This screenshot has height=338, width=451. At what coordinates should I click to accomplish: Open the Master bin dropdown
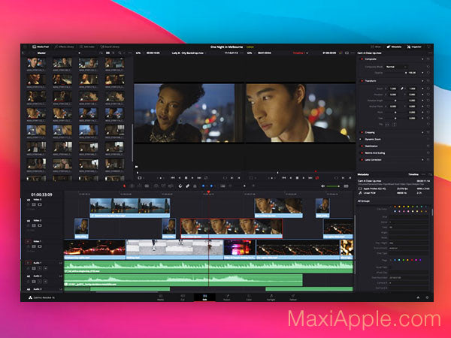coord(79,53)
